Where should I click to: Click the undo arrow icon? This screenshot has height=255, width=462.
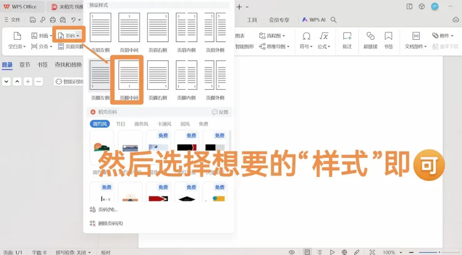click(x=74, y=20)
